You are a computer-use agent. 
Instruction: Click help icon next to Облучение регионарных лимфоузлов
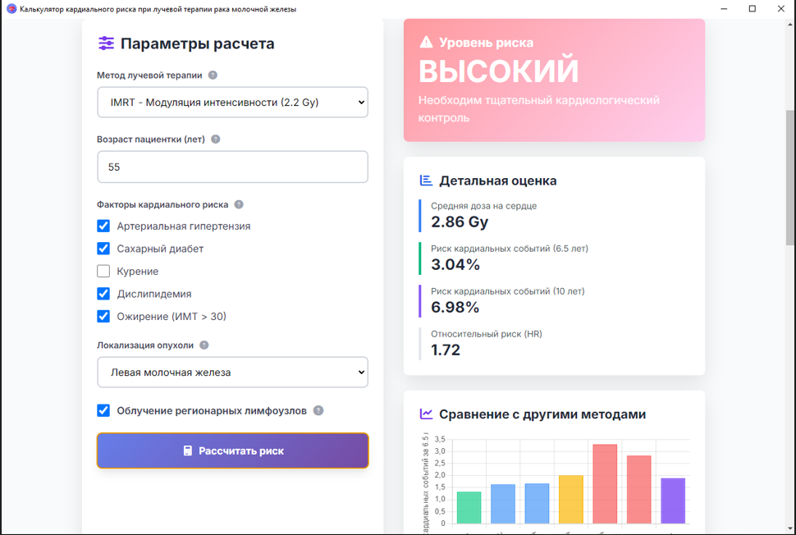pyautogui.click(x=318, y=410)
